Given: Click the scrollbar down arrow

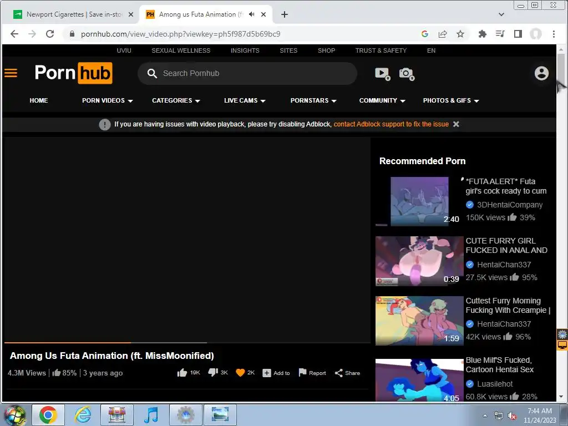Looking at the screenshot, I should pos(561,397).
